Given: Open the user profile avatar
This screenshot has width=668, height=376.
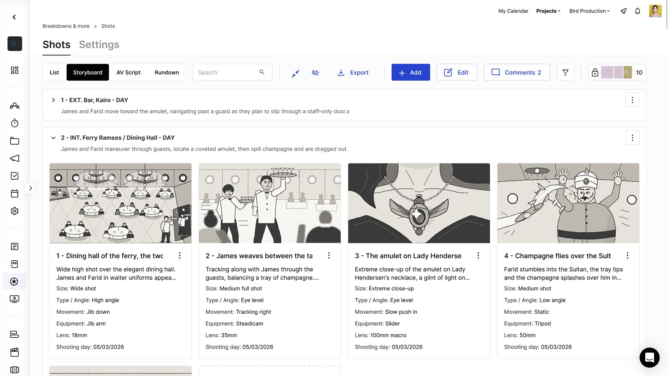Looking at the screenshot, I should coord(655,11).
